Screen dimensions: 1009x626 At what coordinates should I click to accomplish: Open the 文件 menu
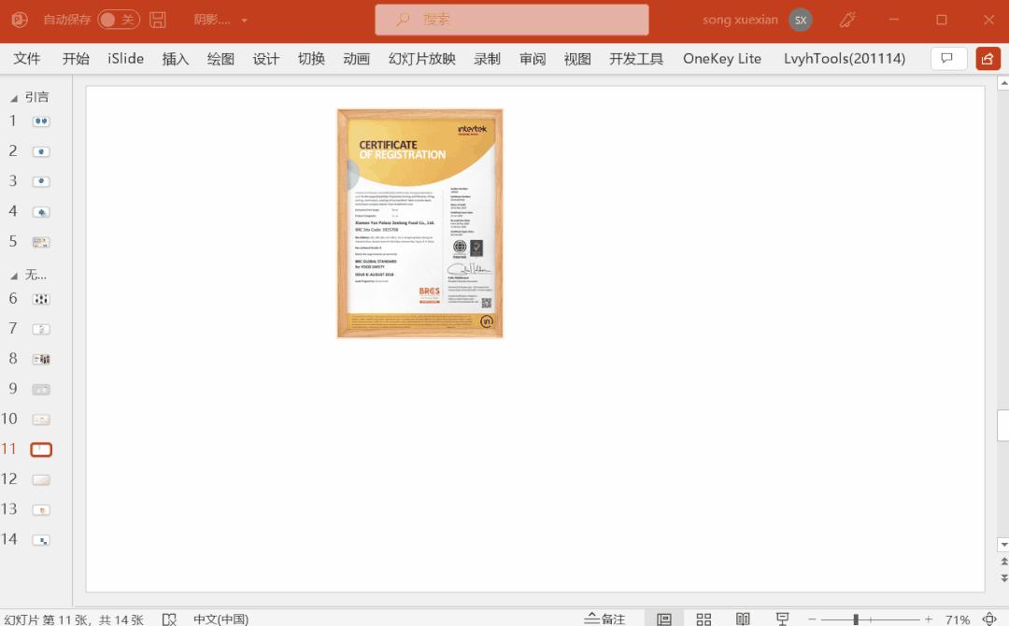(x=27, y=58)
